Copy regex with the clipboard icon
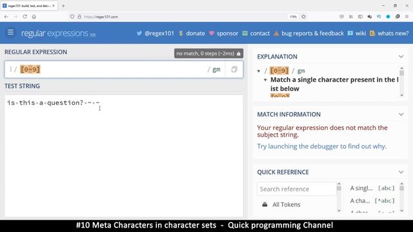This screenshot has width=413, height=232. pos(234,70)
